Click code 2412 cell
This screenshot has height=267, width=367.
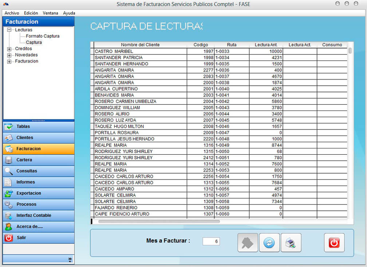201,158
